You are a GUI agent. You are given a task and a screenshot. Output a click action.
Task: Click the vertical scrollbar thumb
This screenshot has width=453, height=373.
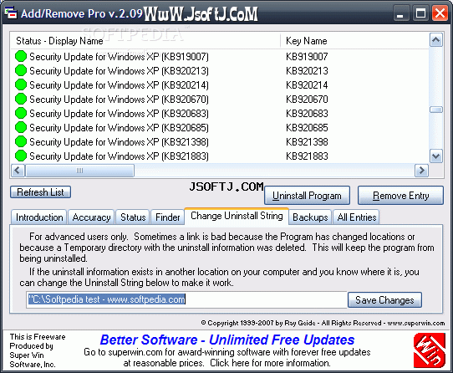pos(436,110)
